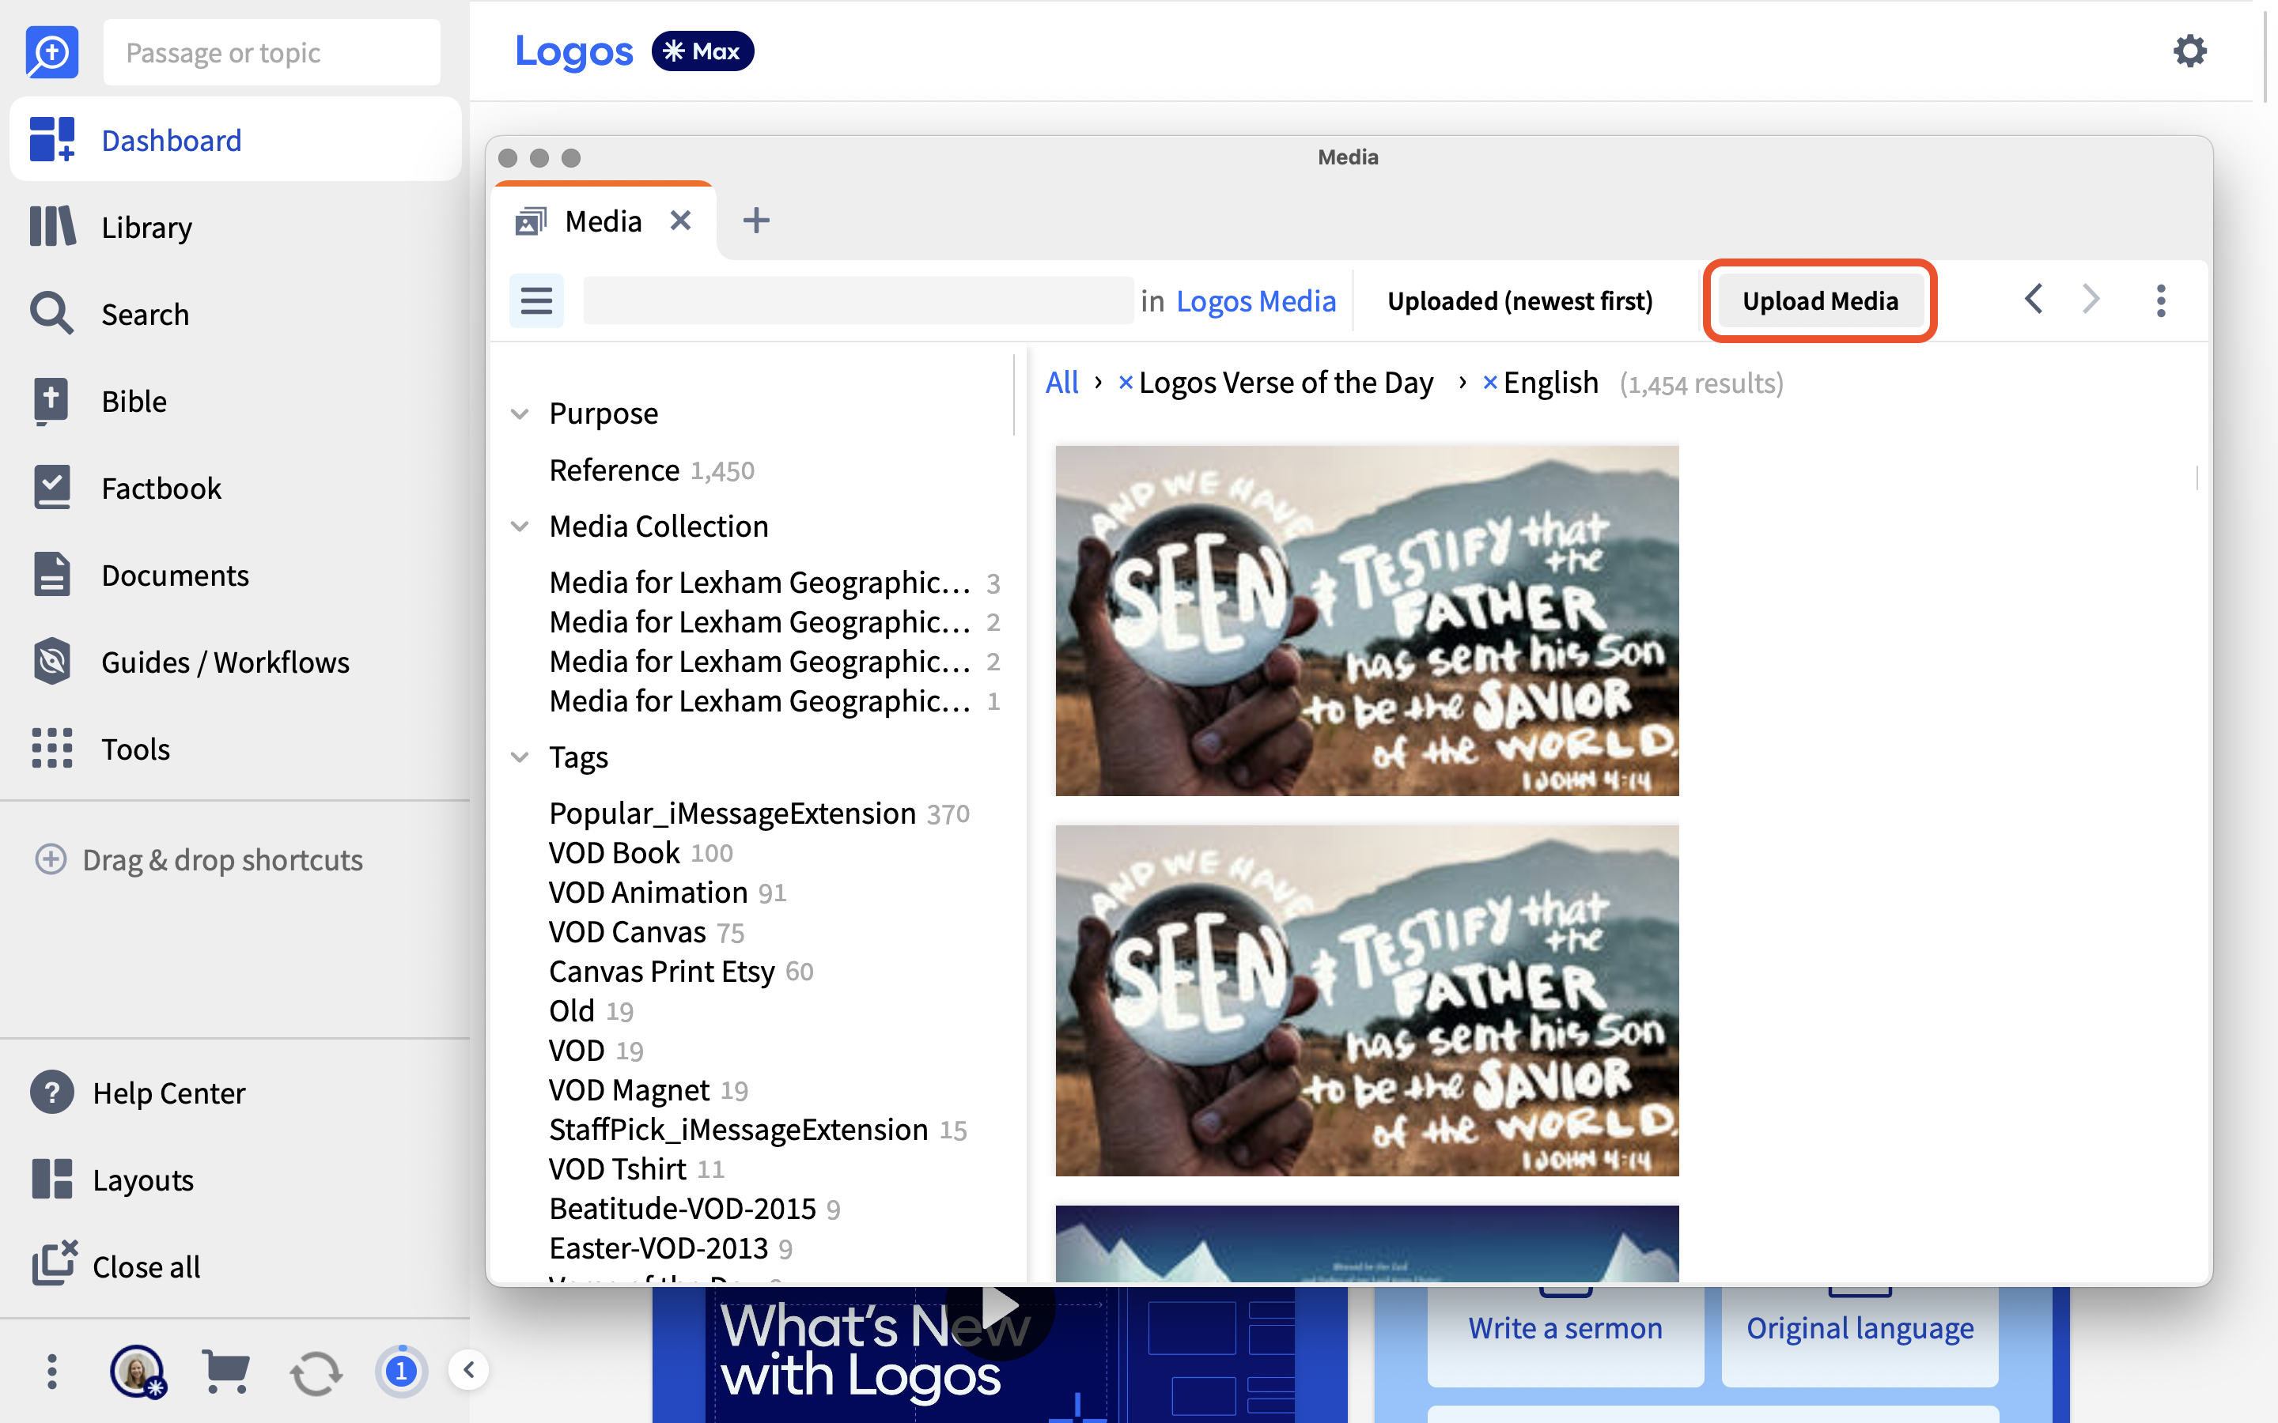Click the Drag & drop shortcuts plus icon
Screen dimensions: 2278x1423
[x=51, y=859]
